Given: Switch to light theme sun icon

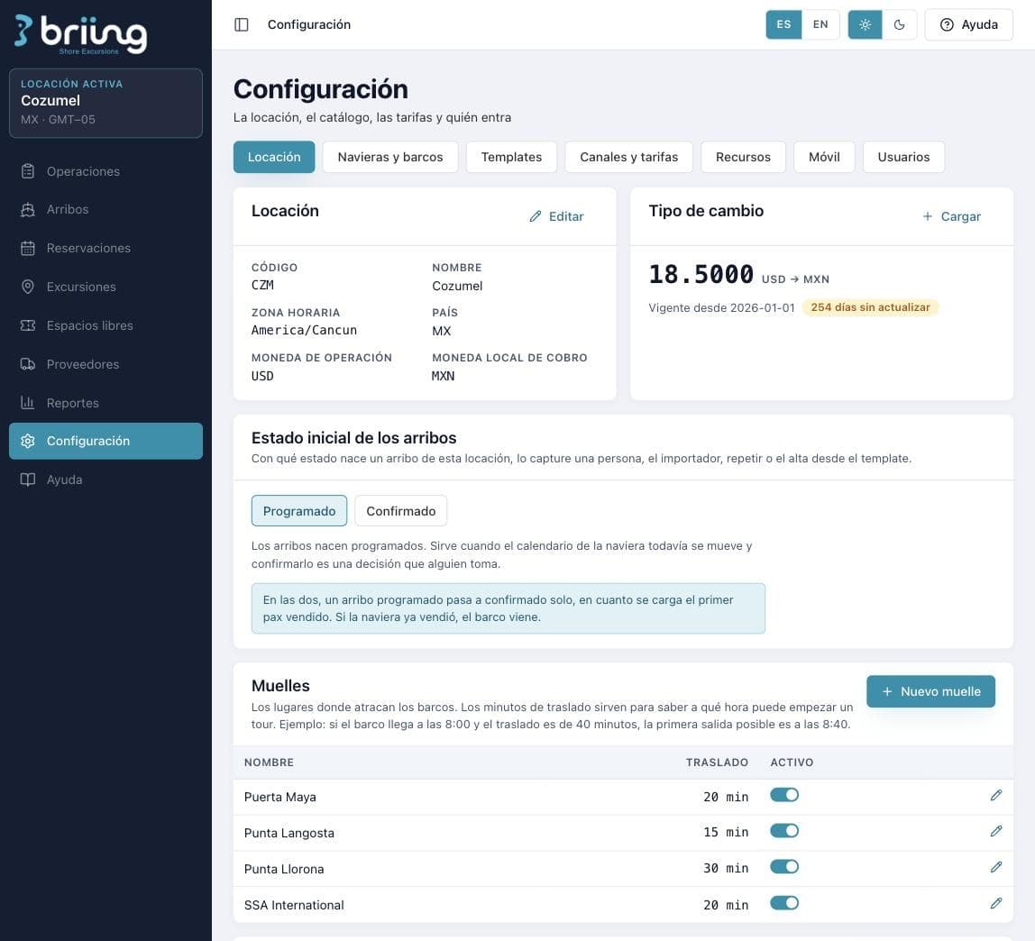Looking at the screenshot, I should 865,24.
